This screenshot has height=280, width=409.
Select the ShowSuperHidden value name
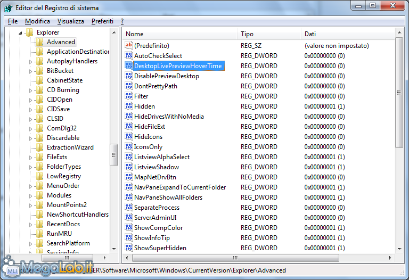tap(160, 248)
